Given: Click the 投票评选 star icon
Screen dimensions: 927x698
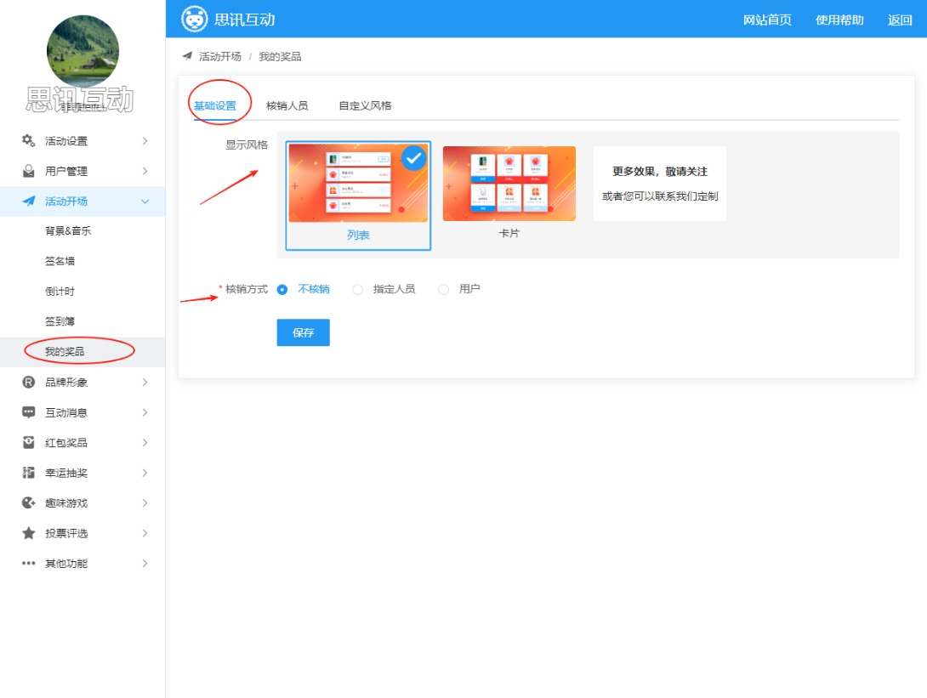Looking at the screenshot, I should click(28, 533).
